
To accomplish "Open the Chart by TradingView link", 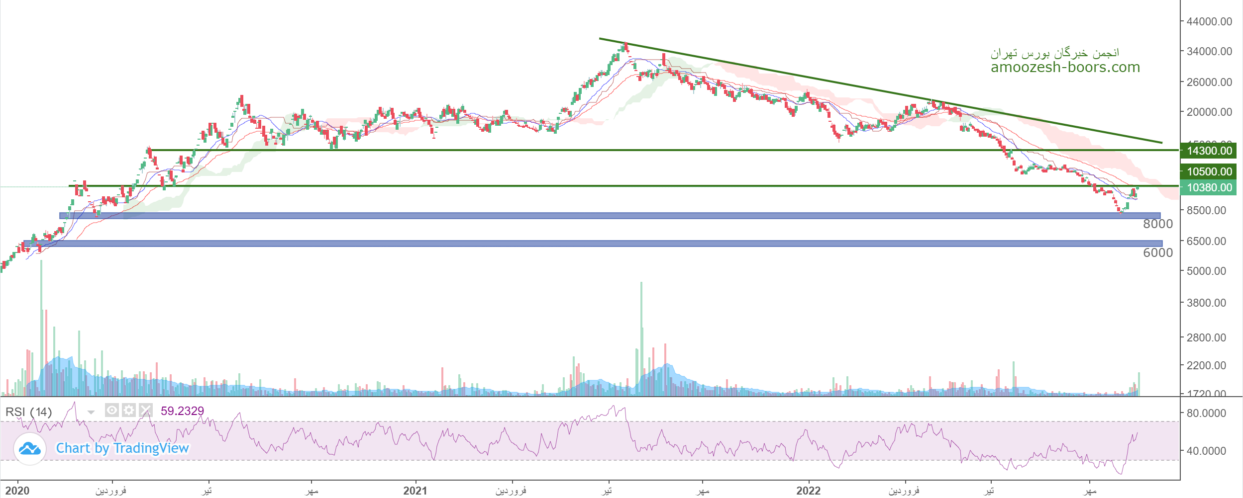I will (122, 448).
